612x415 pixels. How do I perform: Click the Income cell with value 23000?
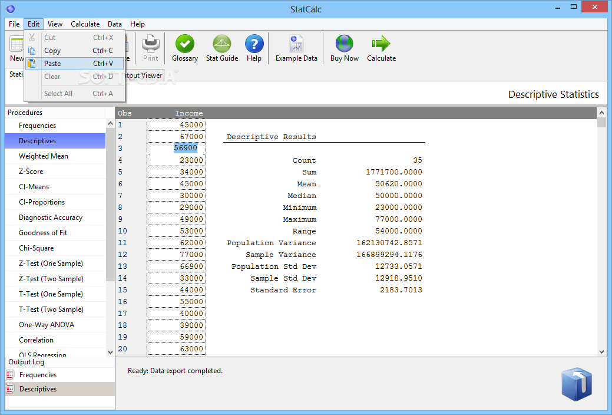pos(177,160)
